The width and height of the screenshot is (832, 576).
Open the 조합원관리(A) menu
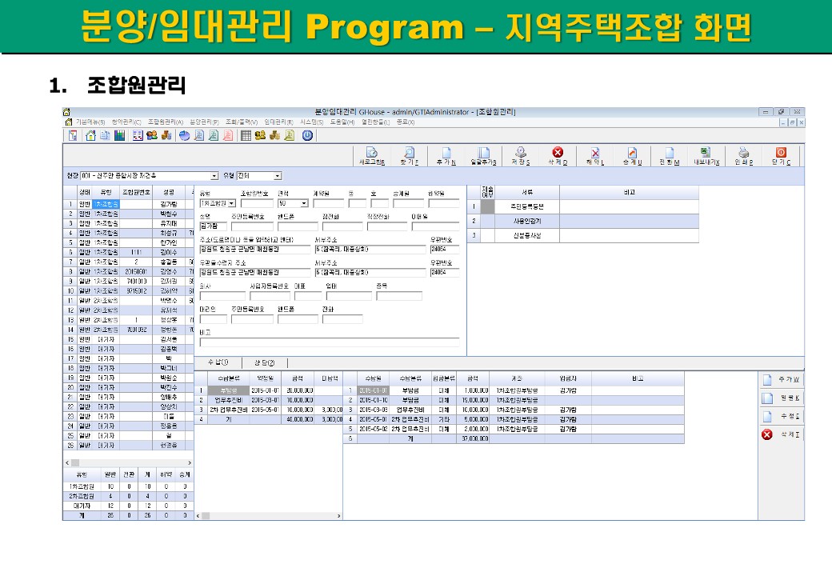point(166,122)
